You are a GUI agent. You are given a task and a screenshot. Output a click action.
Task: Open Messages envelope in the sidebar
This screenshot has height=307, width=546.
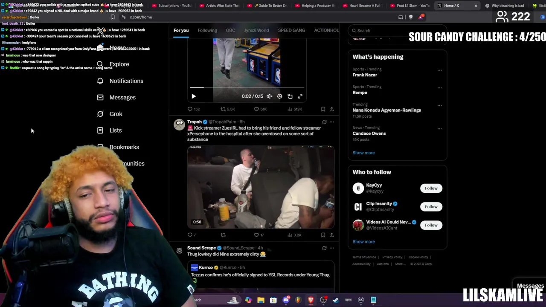[100, 97]
